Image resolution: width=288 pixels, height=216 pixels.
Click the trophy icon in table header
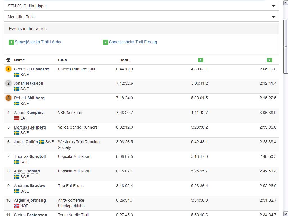coord(8,60)
